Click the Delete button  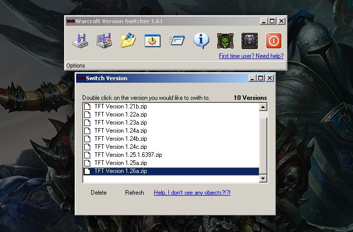99,193
